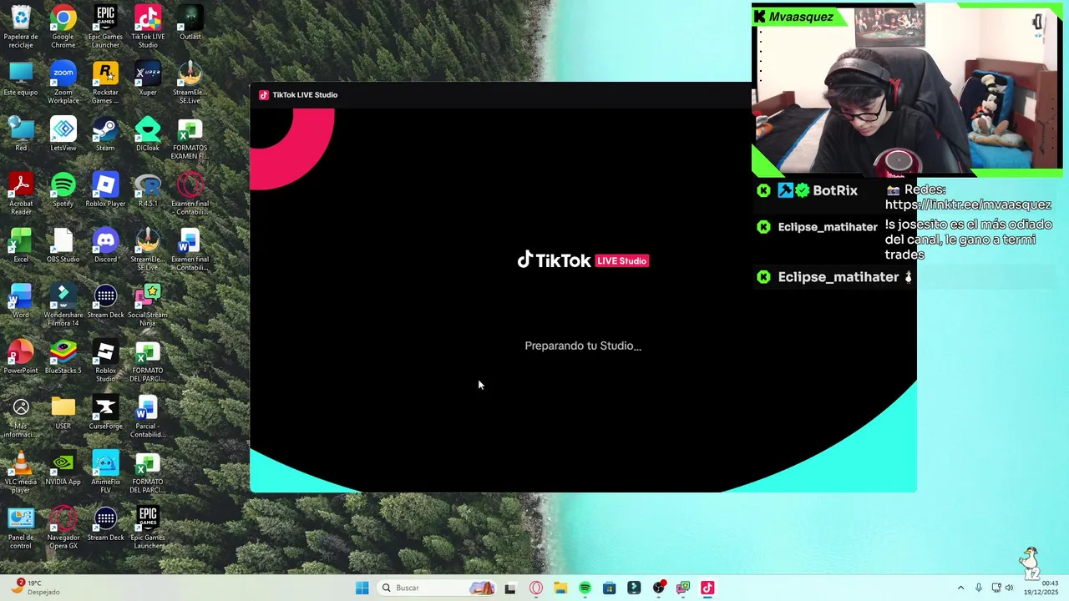Open Microsoft Store from the taskbar
Image resolution: width=1069 pixels, height=601 pixels.
[x=609, y=588]
